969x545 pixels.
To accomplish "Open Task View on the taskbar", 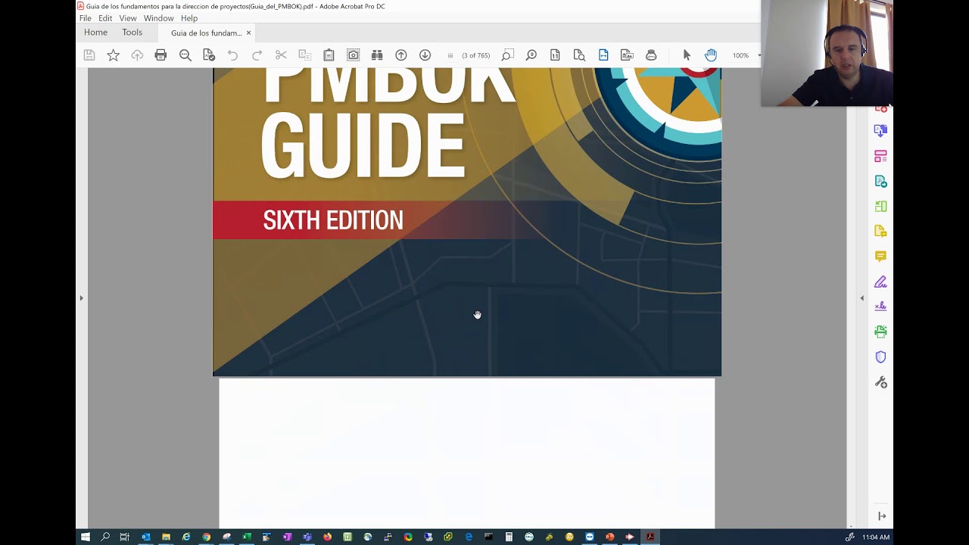I will [125, 537].
